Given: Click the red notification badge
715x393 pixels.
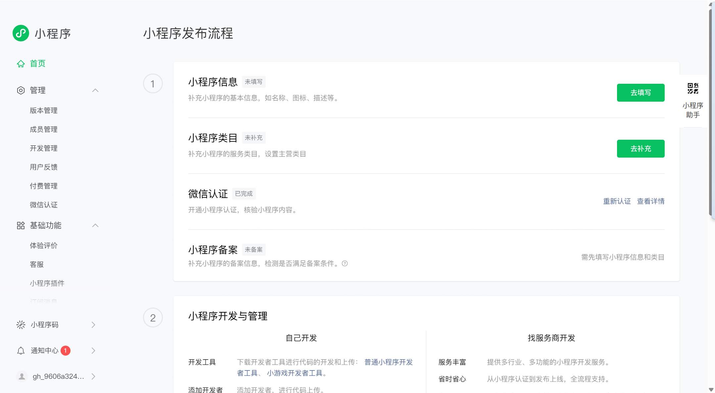Looking at the screenshot, I should coord(66,351).
